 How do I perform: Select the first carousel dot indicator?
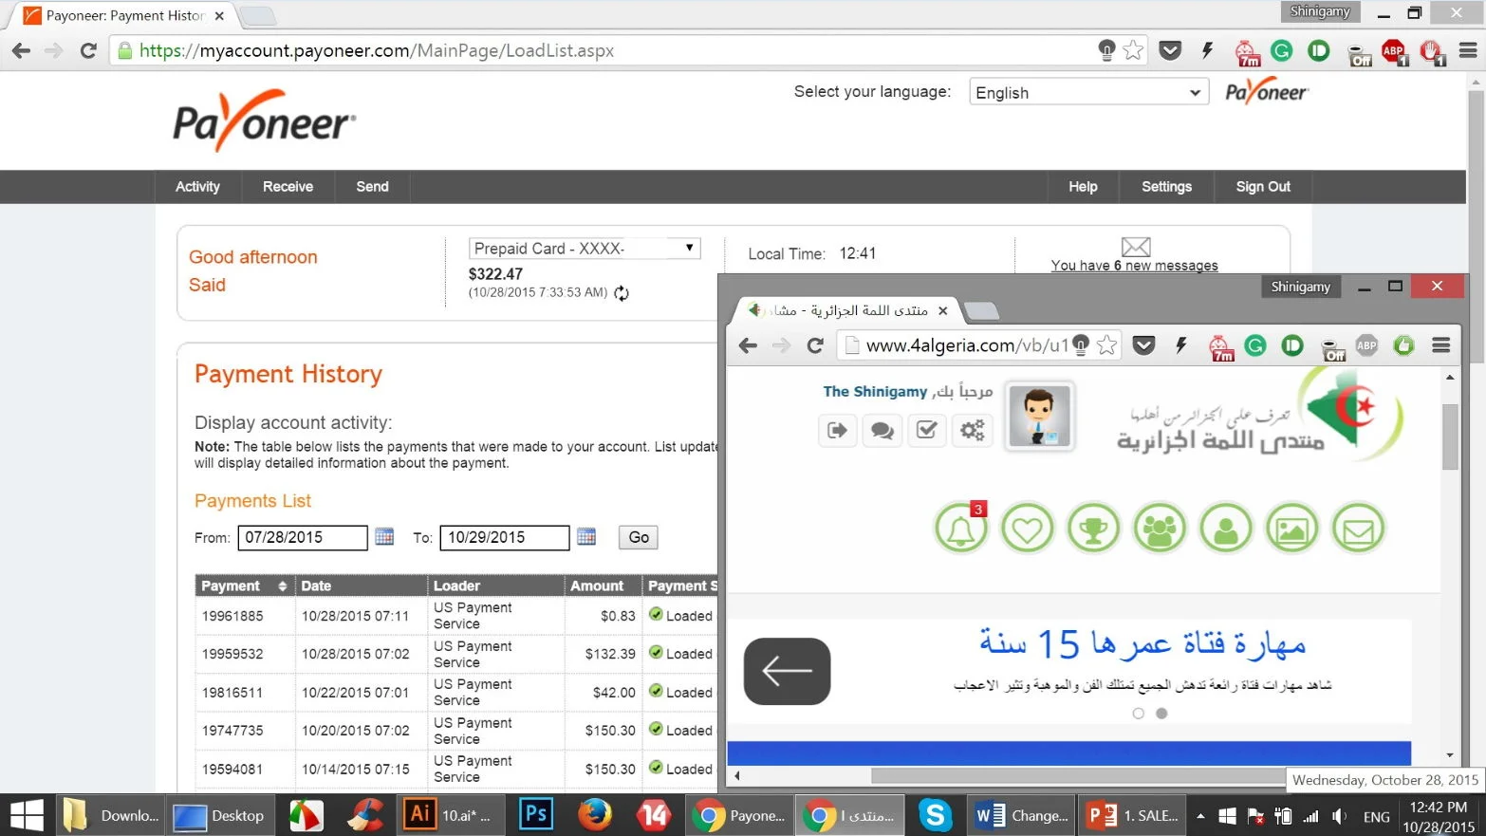point(1138,714)
